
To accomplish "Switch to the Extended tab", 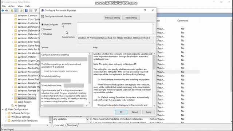I will pyautogui.click(x=59, y=125).
